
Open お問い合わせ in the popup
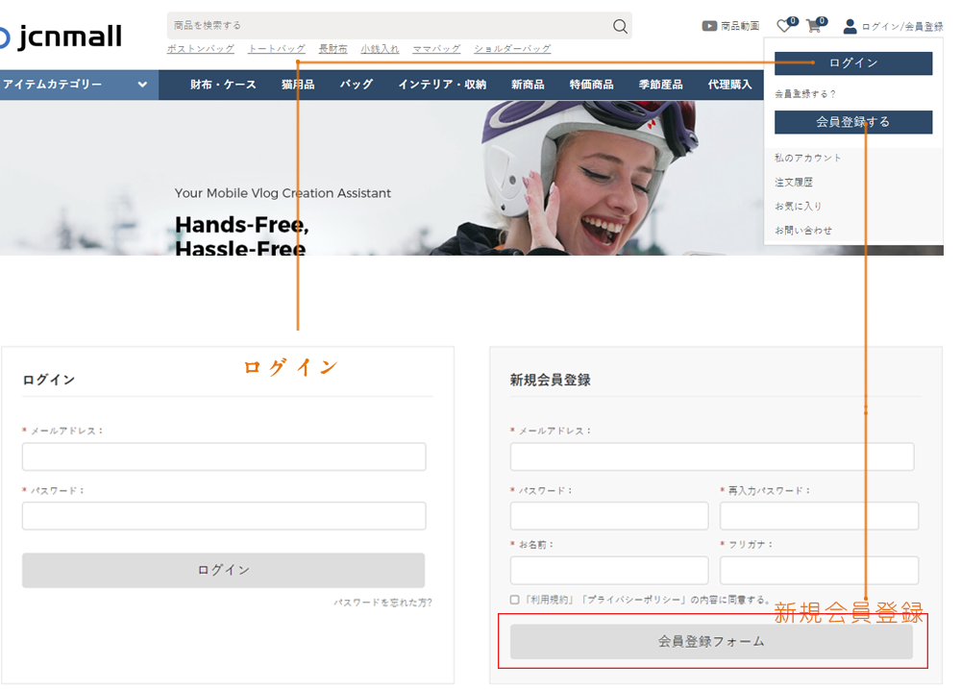[x=803, y=231]
